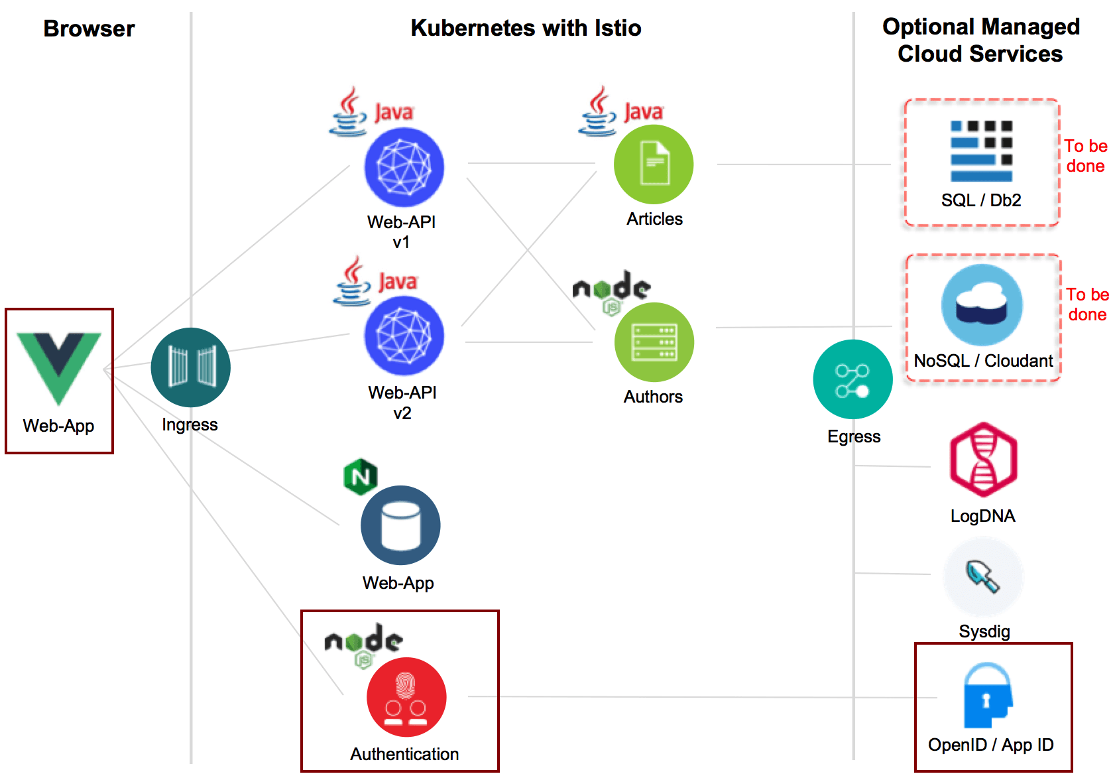Click the 'Web-API v2' label
Screen dimensions: 1115x776
pos(402,403)
